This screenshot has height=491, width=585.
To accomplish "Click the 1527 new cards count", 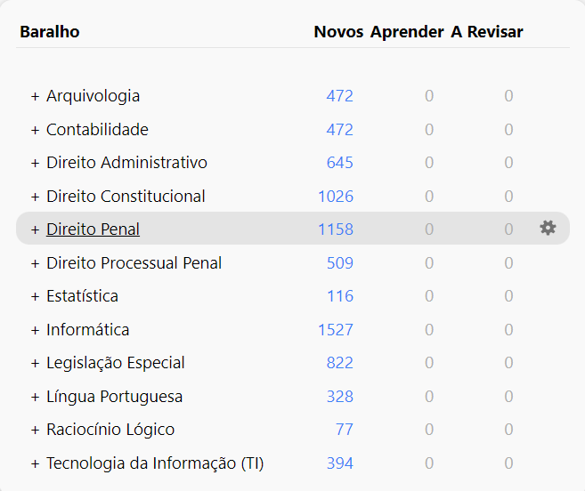I will tap(336, 330).
